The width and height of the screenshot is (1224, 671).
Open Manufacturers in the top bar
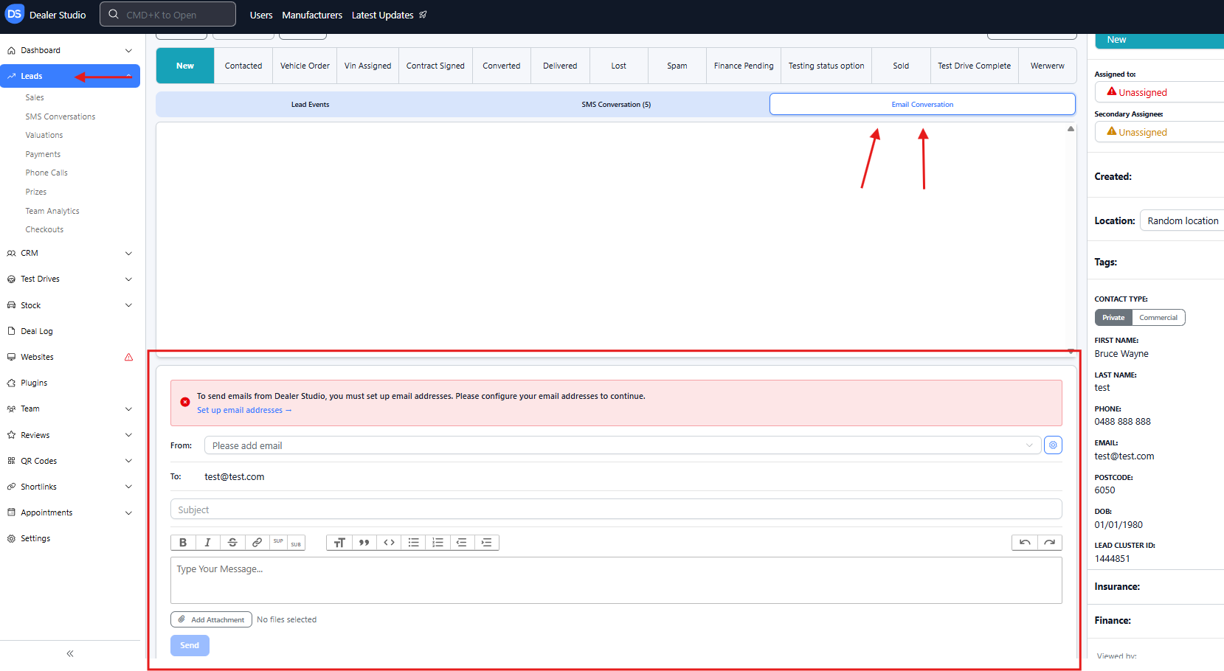point(312,15)
